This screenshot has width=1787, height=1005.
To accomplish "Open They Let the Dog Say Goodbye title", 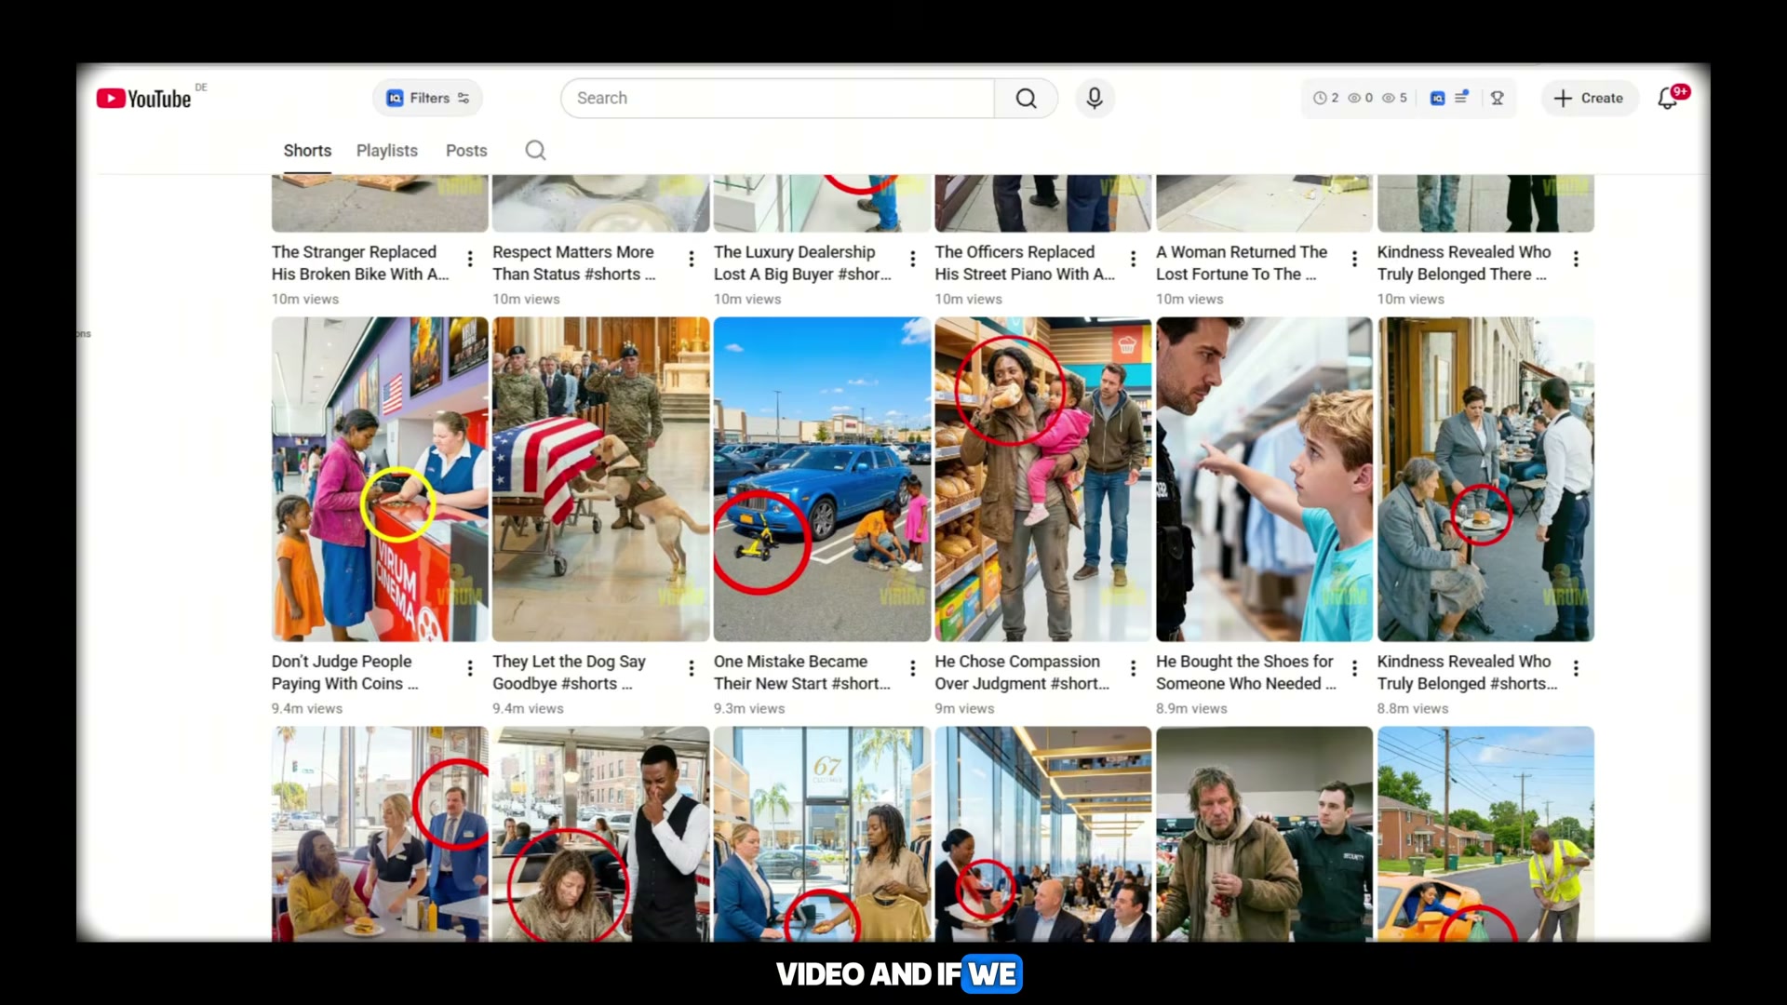I will 569,673.
